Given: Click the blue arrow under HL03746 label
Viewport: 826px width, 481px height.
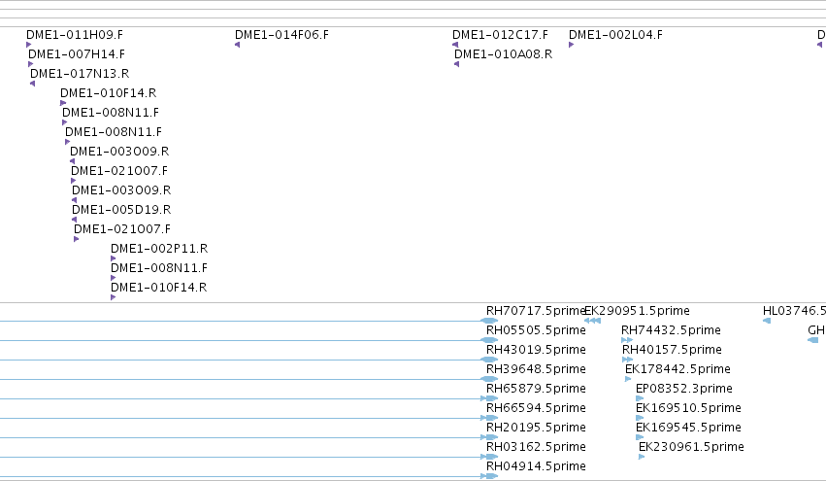Looking at the screenshot, I should 767,321.
